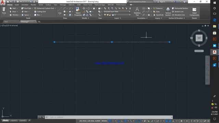Expand the Modify panel

[x=85, y=18]
